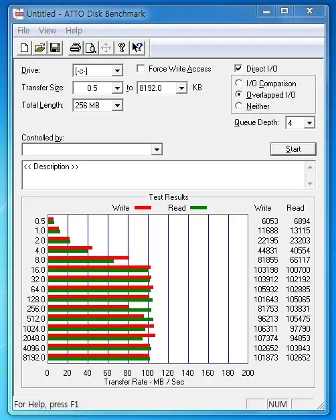This screenshot has width=336, height=420.
Task: Click the red write bar for 2048.0
Action: 101,335
